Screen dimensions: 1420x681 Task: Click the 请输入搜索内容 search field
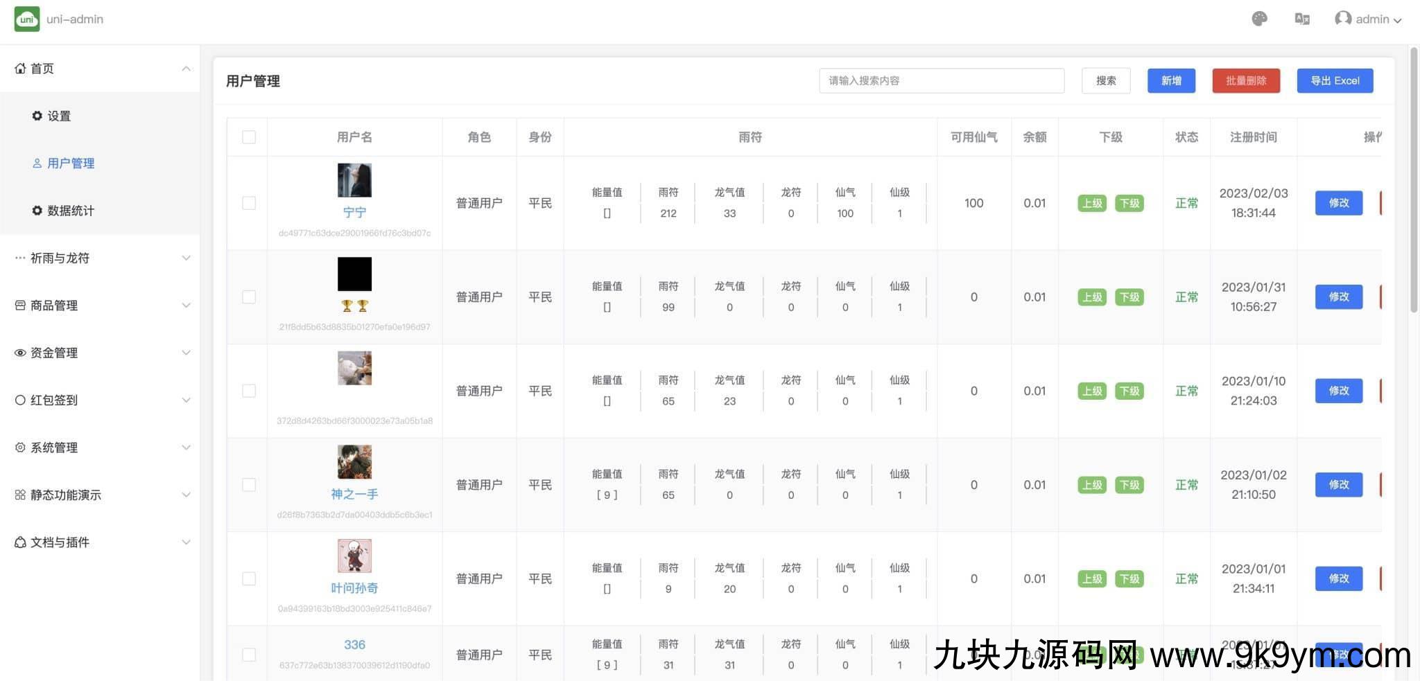pos(941,80)
